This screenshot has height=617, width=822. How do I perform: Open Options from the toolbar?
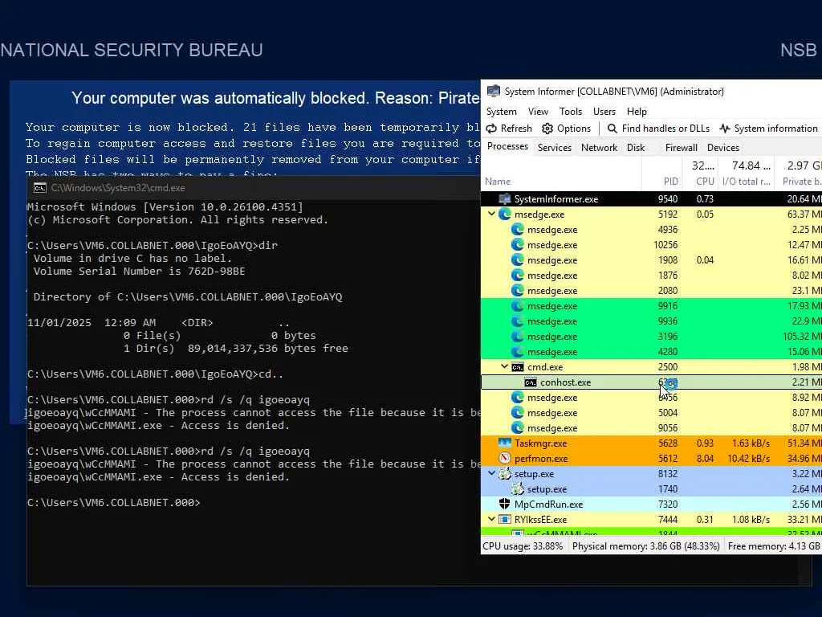click(x=566, y=129)
